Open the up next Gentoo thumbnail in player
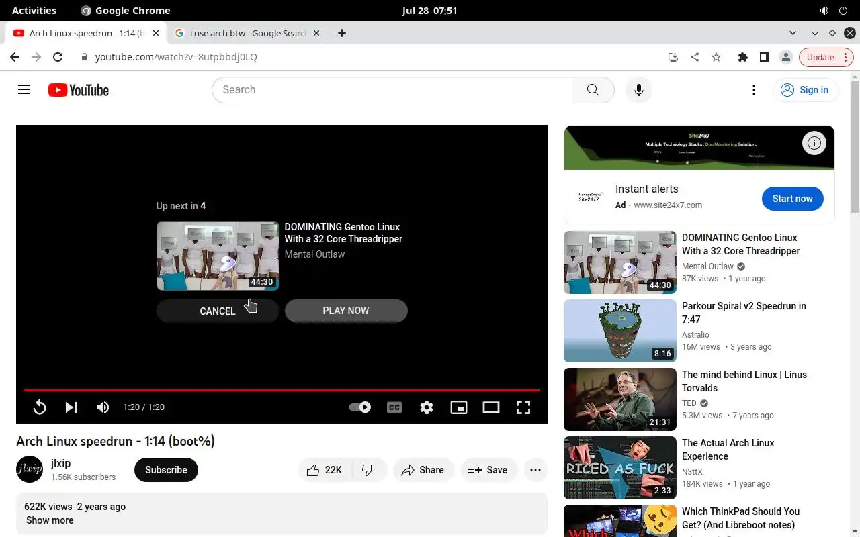Viewport: 860px width, 537px height. 218,256
